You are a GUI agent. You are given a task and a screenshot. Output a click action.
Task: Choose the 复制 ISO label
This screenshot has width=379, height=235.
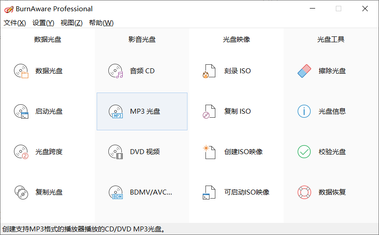(237, 111)
